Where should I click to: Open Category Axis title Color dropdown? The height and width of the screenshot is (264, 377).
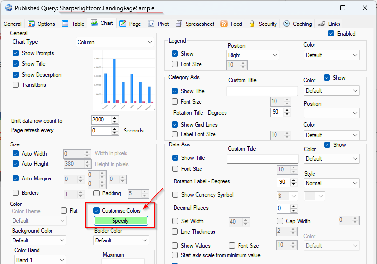click(332, 91)
